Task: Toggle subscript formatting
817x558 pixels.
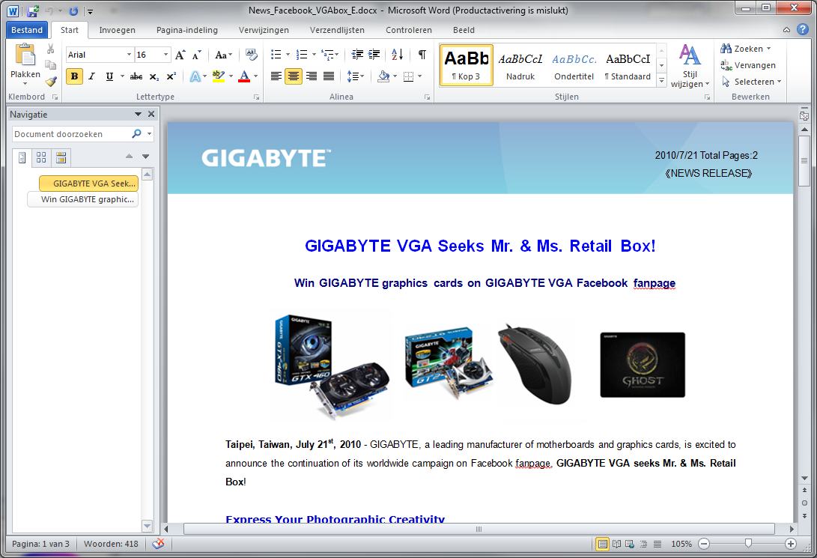Action: point(154,76)
